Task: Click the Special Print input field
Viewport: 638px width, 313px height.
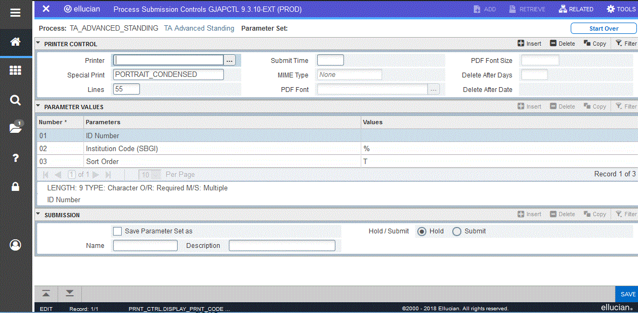Action: click(x=168, y=75)
